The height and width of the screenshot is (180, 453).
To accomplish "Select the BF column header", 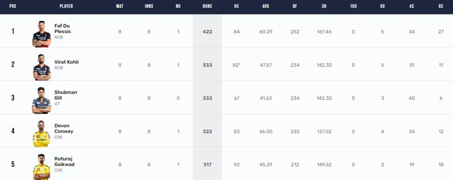I will tap(295, 6).
